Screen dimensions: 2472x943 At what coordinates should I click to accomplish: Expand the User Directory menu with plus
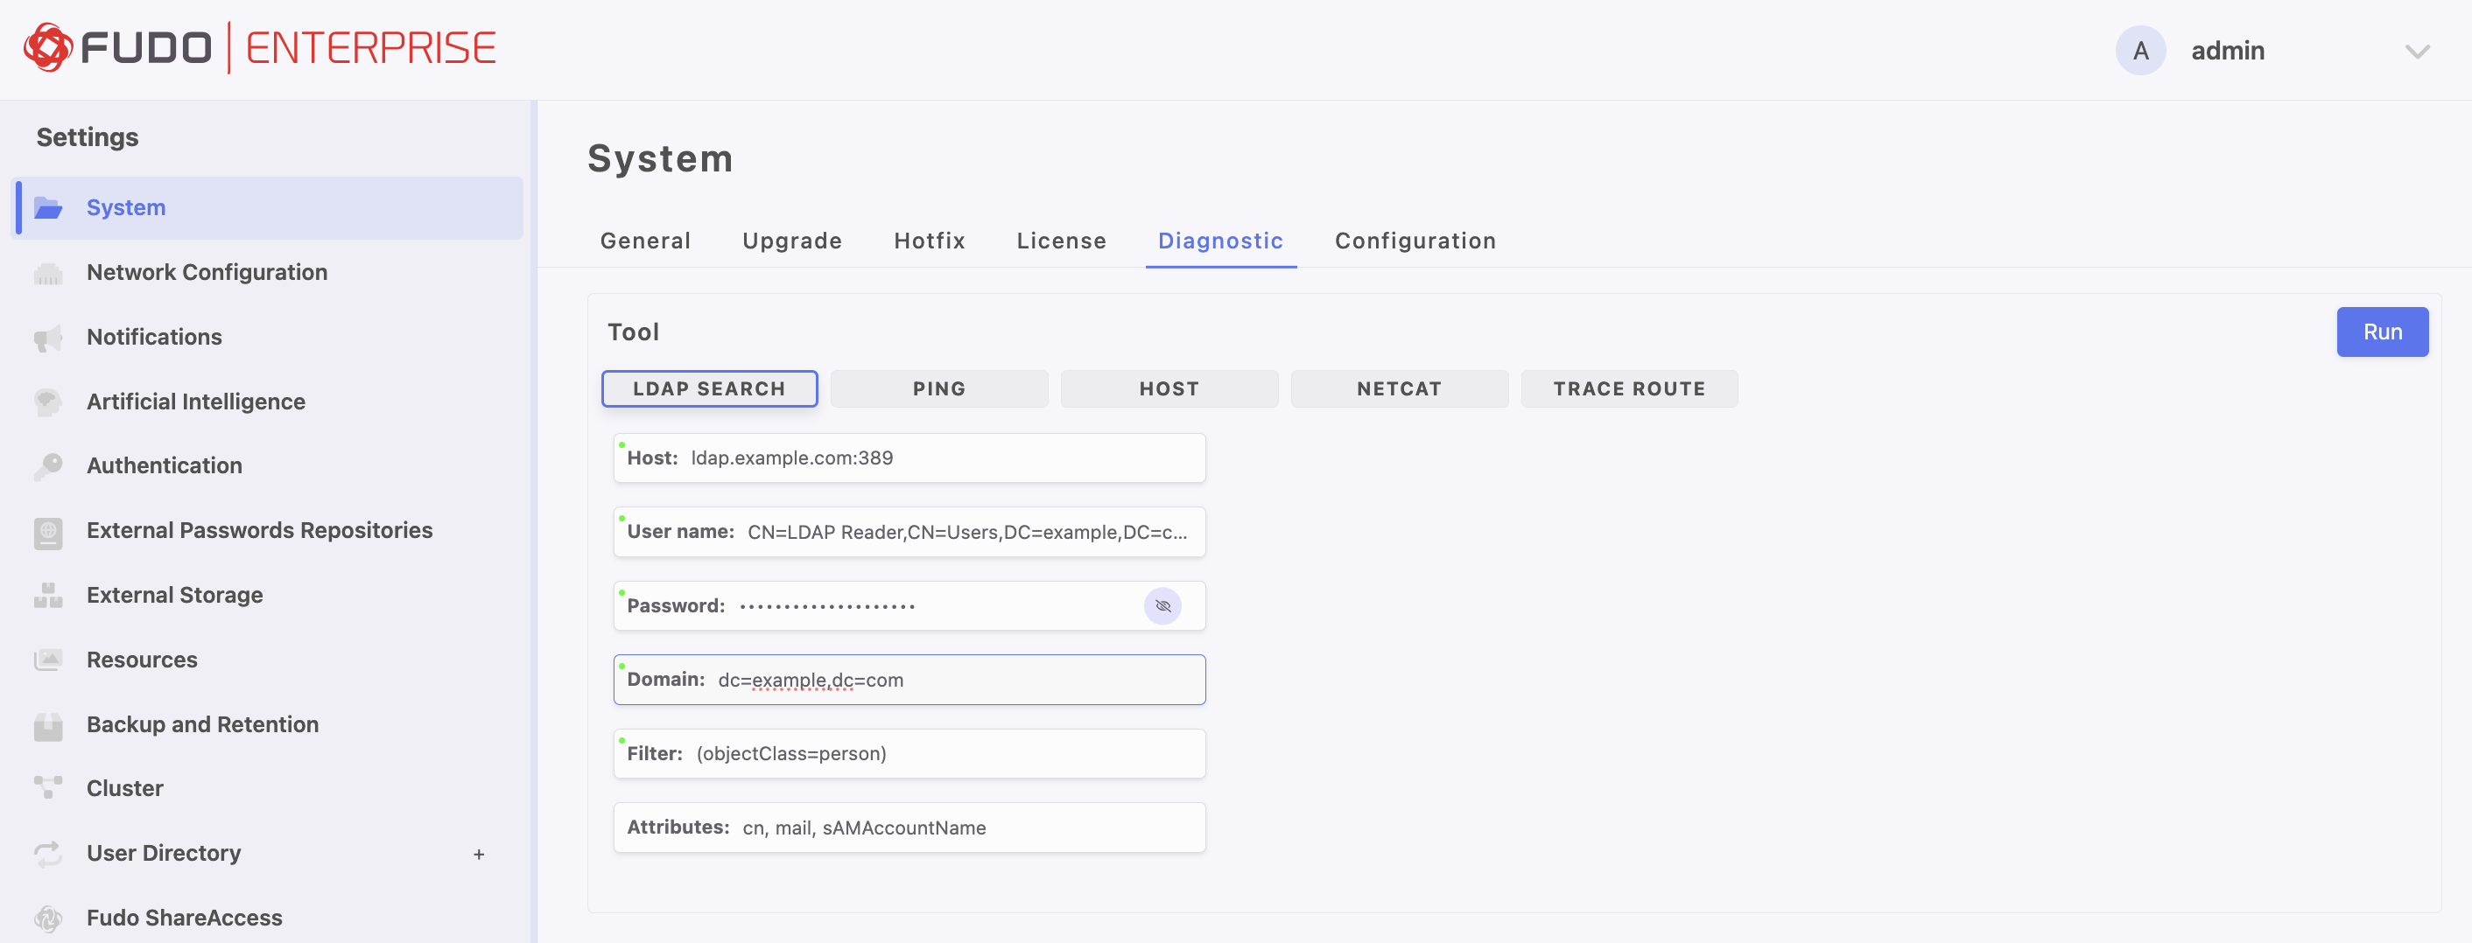[478, 854]
